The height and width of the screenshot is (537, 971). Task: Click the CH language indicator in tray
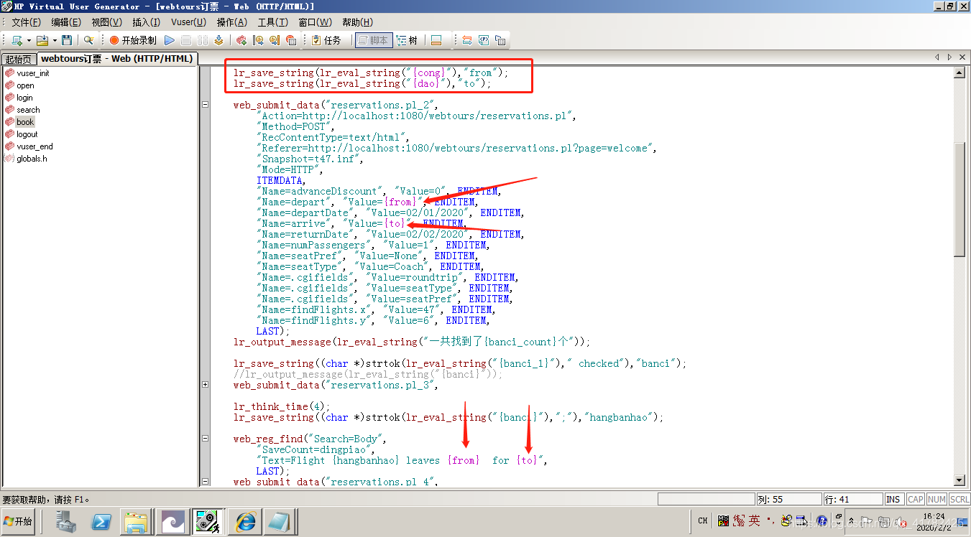click(703, 521)
